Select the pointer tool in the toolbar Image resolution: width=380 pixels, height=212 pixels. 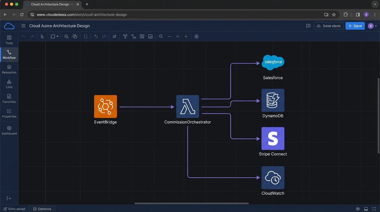pos(42,36)
